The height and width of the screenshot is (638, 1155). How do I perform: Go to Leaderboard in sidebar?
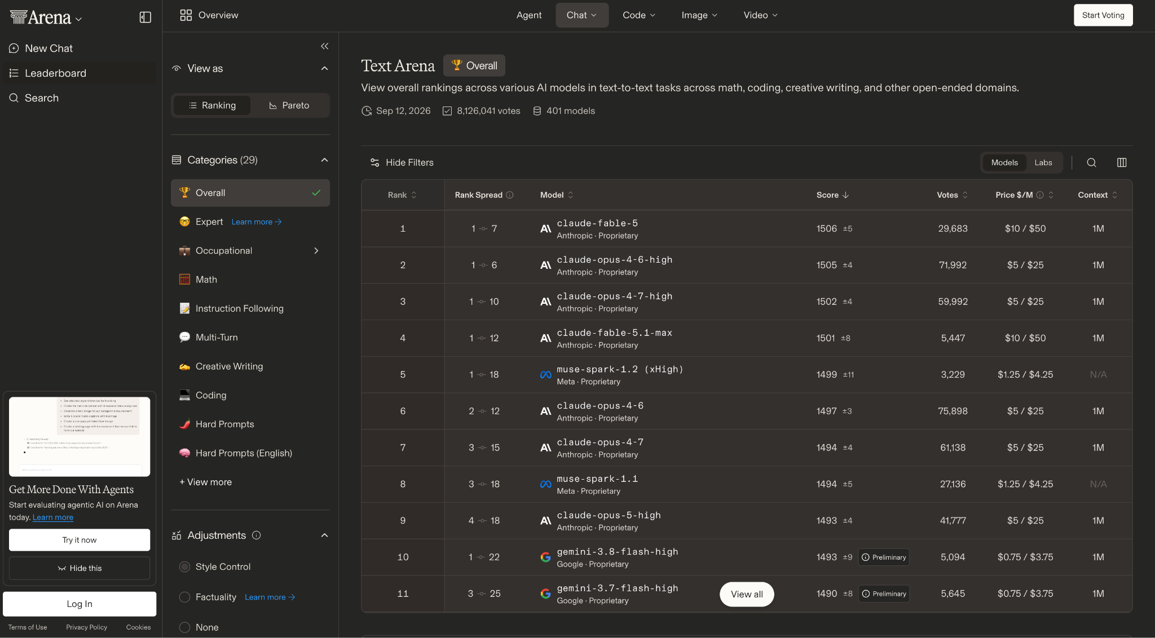pyautogui.click(x=80, y=73)
